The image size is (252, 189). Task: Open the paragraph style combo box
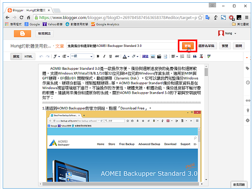[x=82, y=56]
